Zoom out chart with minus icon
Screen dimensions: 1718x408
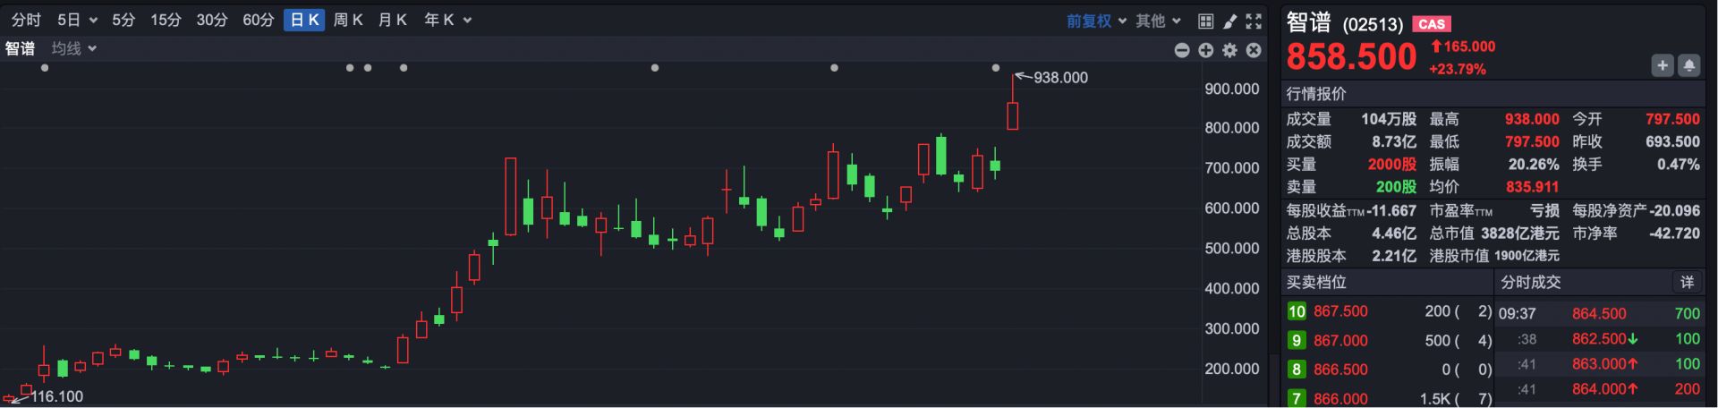pos(1182,50)
